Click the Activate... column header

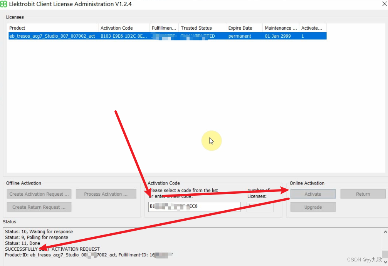click(312, 28)
